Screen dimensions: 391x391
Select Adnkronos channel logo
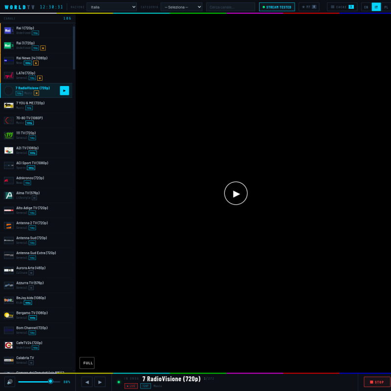pyautogui.click(x=9, y=180)
